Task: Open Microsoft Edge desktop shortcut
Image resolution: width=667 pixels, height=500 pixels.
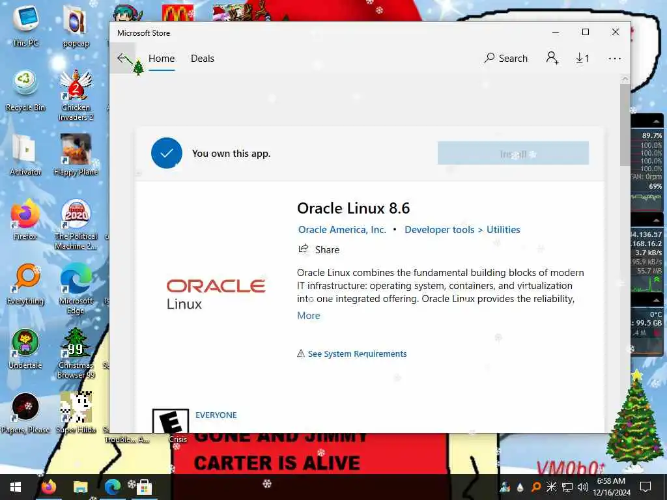Action: [76, 288]
